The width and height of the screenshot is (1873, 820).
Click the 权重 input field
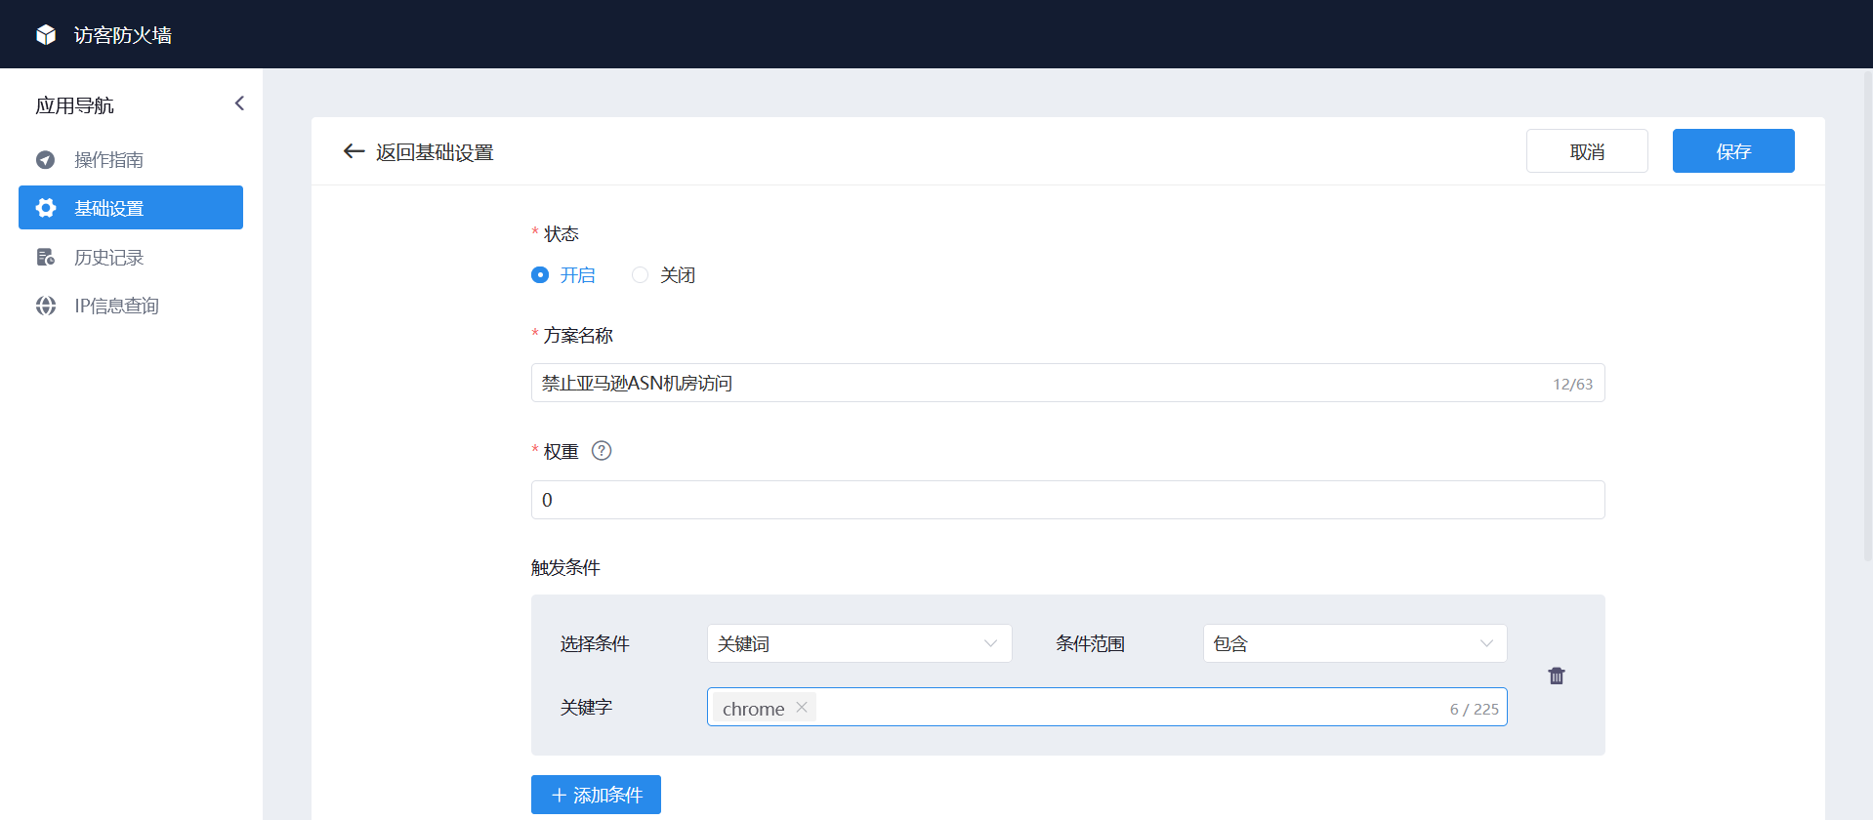pos(1067,500)
